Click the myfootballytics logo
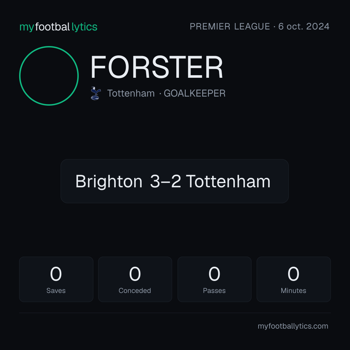Viewport: 350px width, 350px height. [x=58, y=27]
